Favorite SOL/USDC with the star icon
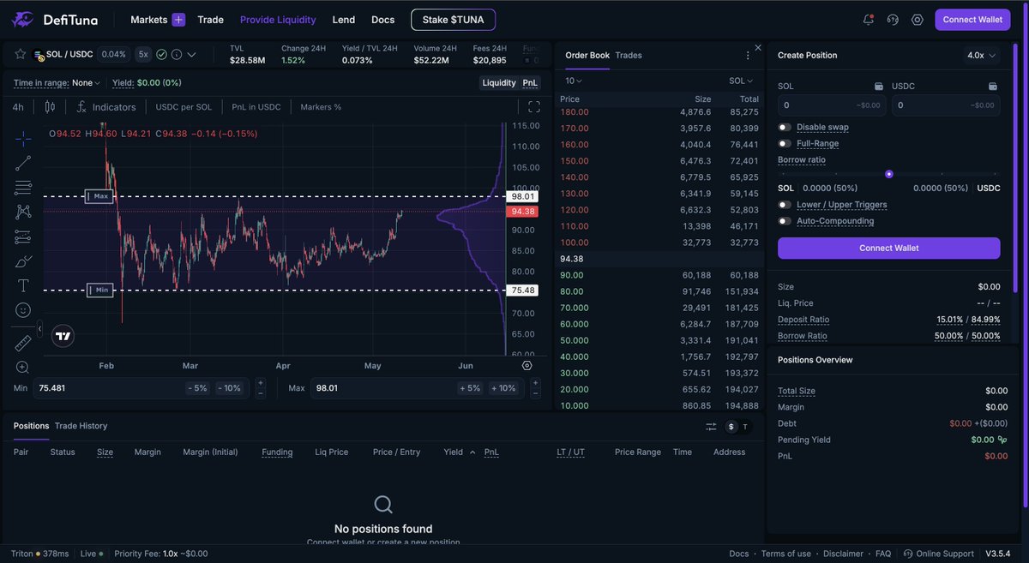Viewport: 1029px width, 563px height. coord(20,54)
